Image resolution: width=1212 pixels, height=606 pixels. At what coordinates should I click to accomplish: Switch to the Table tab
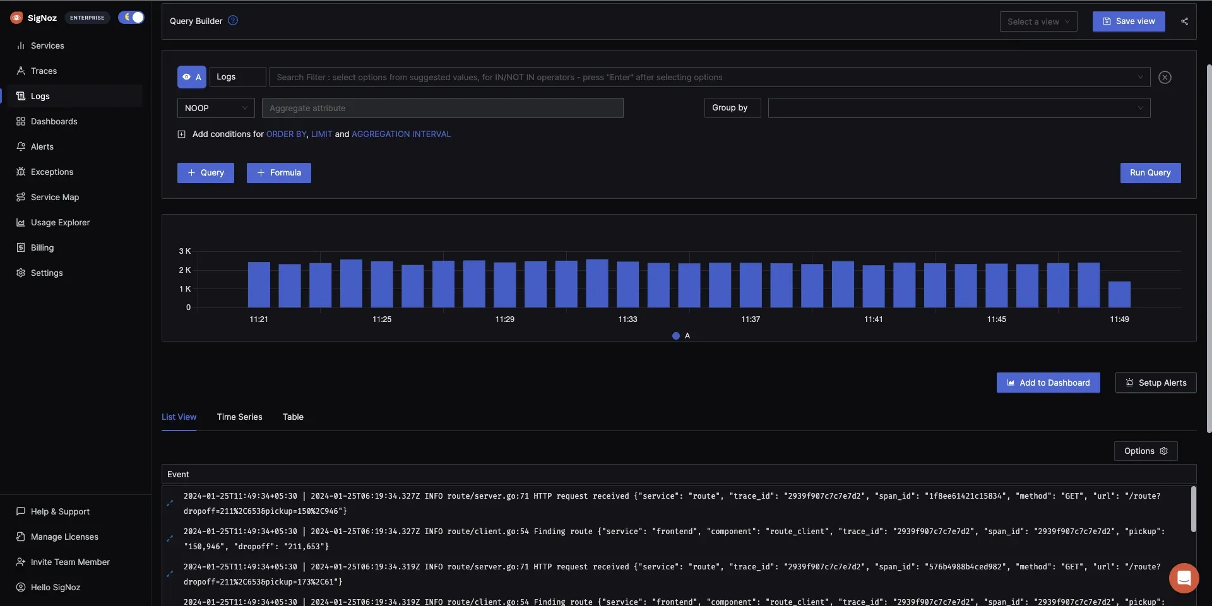292,417
